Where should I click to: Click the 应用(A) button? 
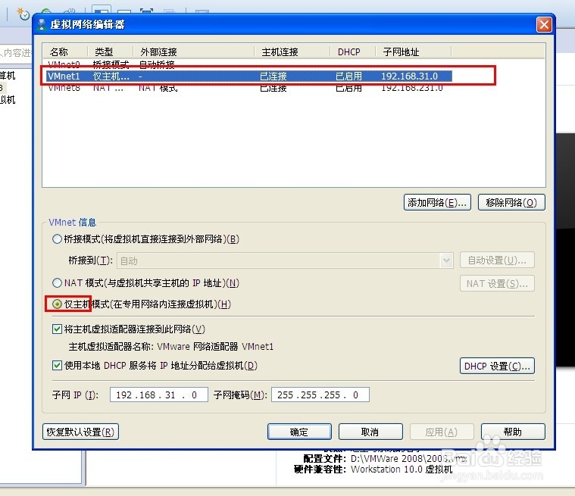(442, 432)
